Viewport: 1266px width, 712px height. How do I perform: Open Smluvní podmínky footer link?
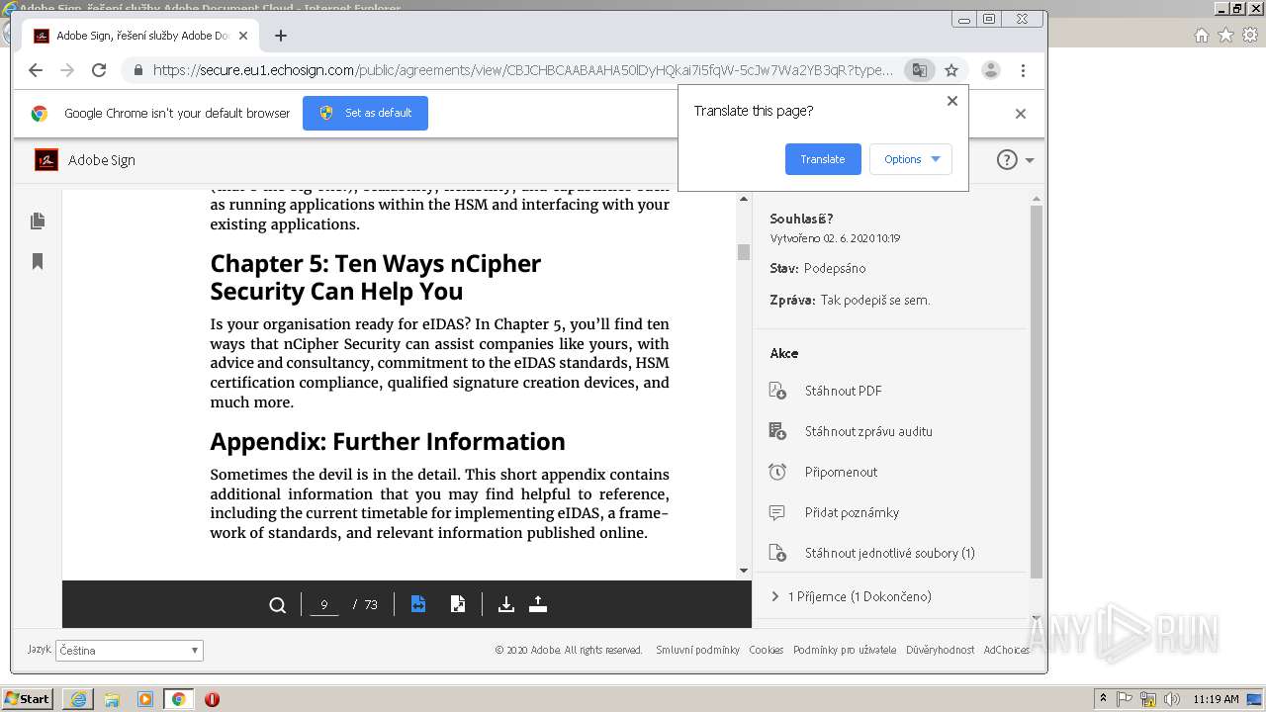[697, 650]
